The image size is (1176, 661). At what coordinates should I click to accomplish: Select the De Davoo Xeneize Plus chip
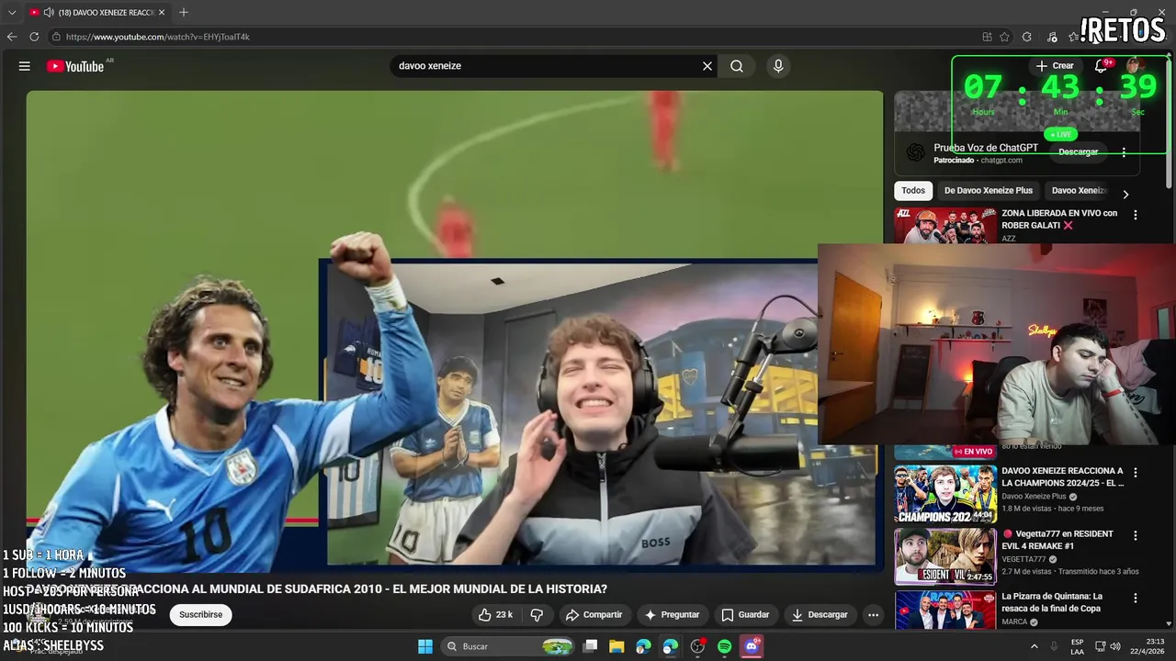point(989,191)
